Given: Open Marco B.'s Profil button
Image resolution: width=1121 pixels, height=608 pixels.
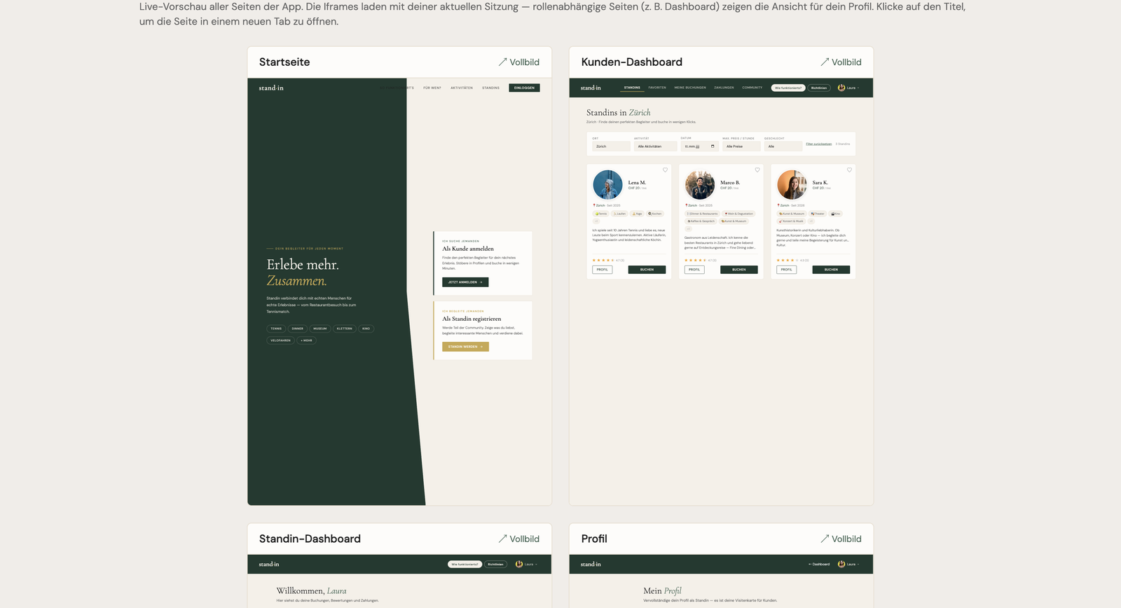Looking at the screenshot, I should pyautogui.click(x=694, y=270).
